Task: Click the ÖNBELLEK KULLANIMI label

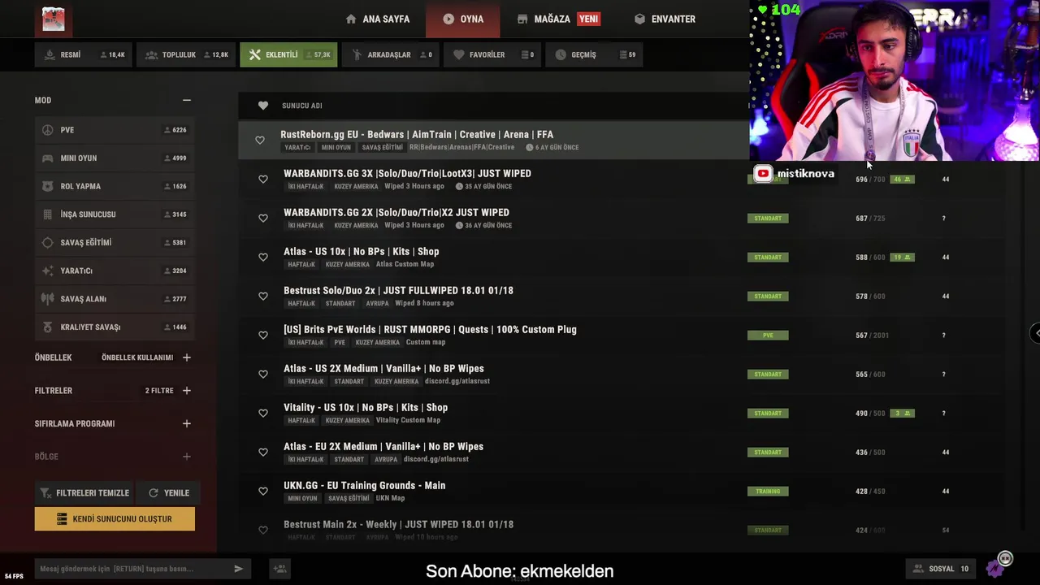Action: coord(137,357)
